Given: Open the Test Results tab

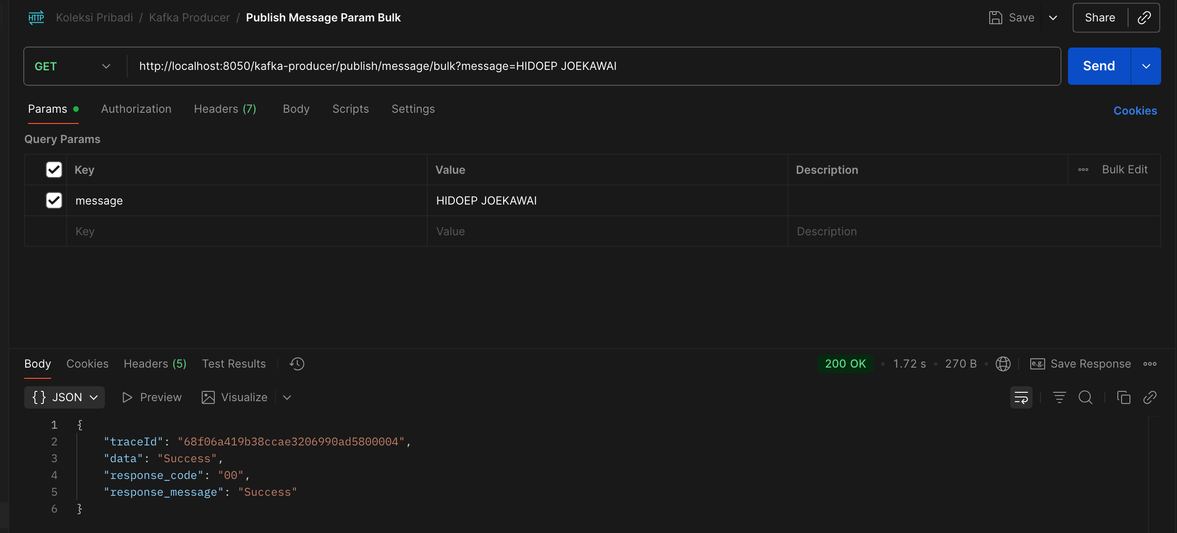Looking at the screenshot, I should (x=234, y=364).
